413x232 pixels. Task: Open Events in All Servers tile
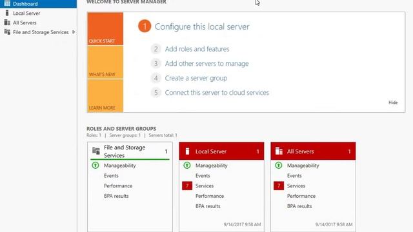(294, 176)
